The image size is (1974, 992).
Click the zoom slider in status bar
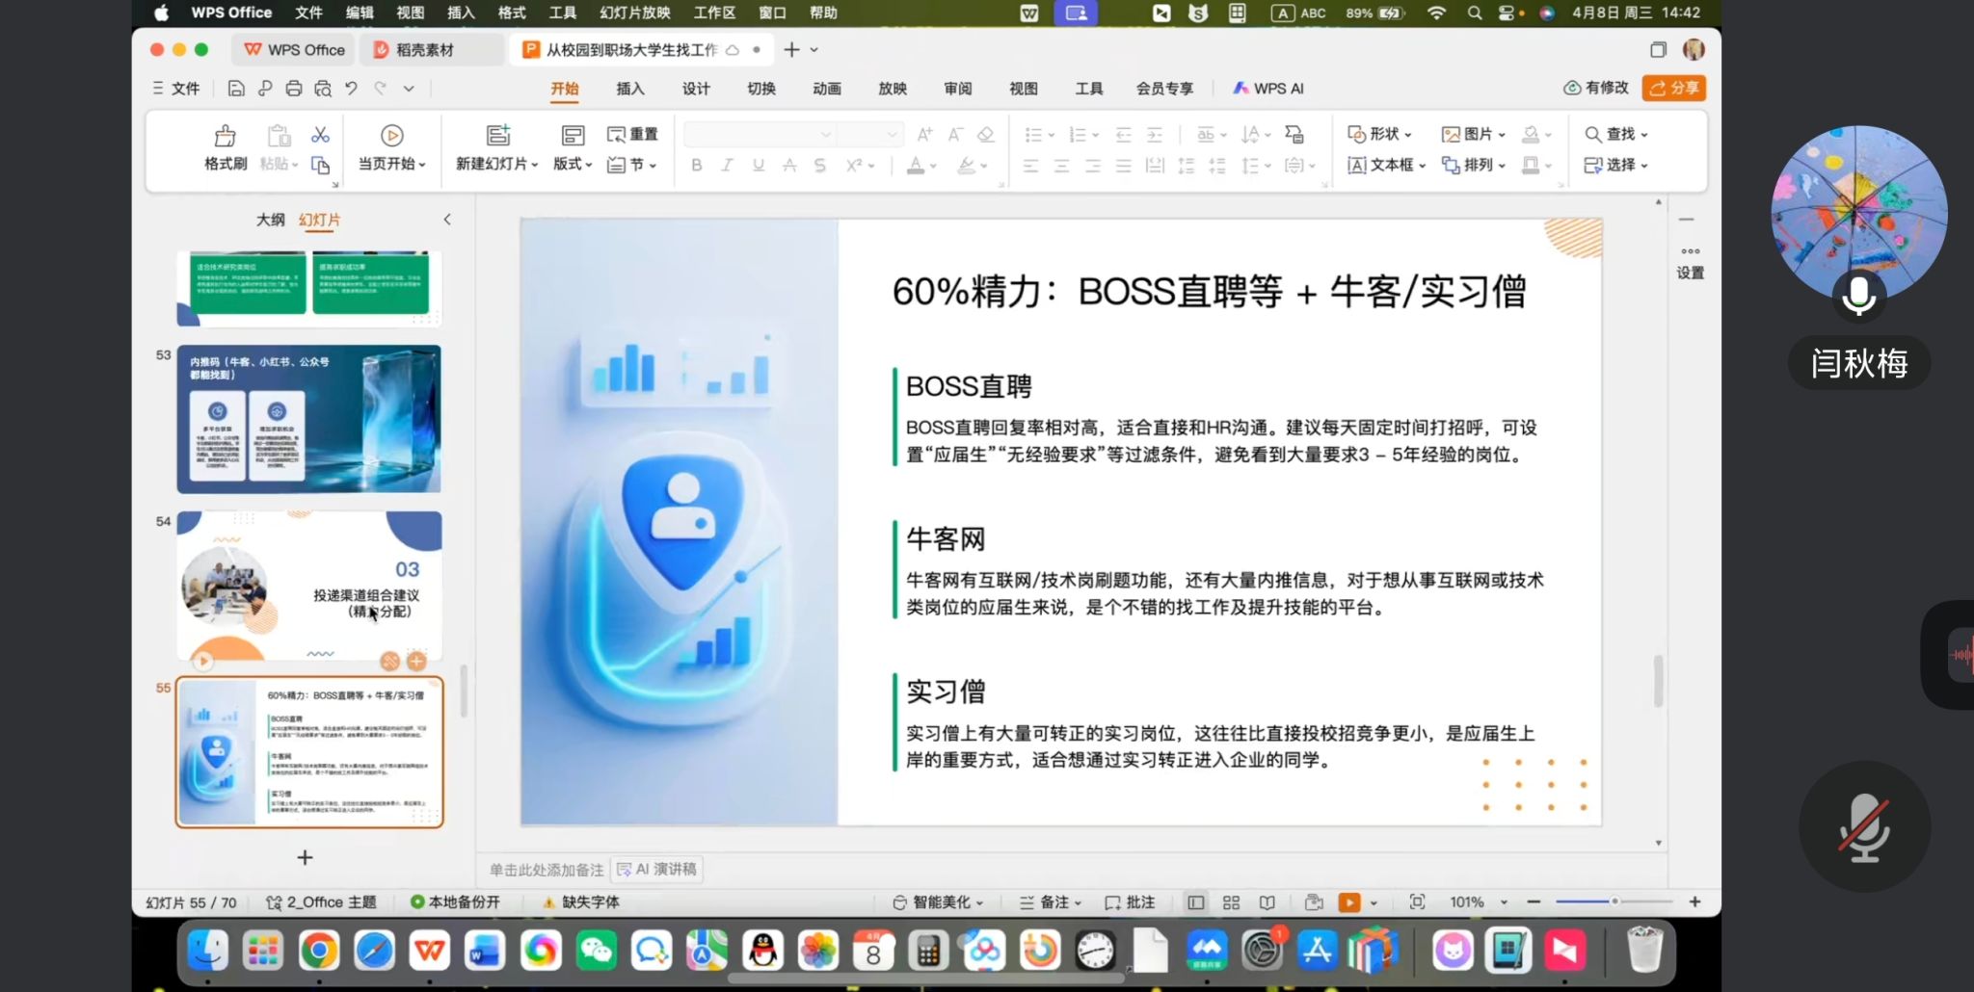(x=1614, y=901)
